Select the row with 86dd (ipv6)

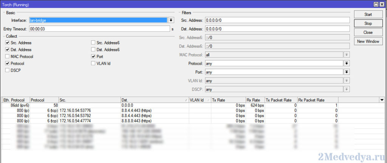[192, 105]
